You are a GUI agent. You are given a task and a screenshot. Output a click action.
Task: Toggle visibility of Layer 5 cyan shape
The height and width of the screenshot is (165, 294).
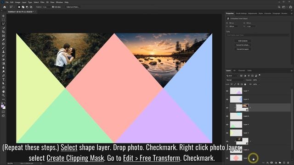tap(227, 116)
